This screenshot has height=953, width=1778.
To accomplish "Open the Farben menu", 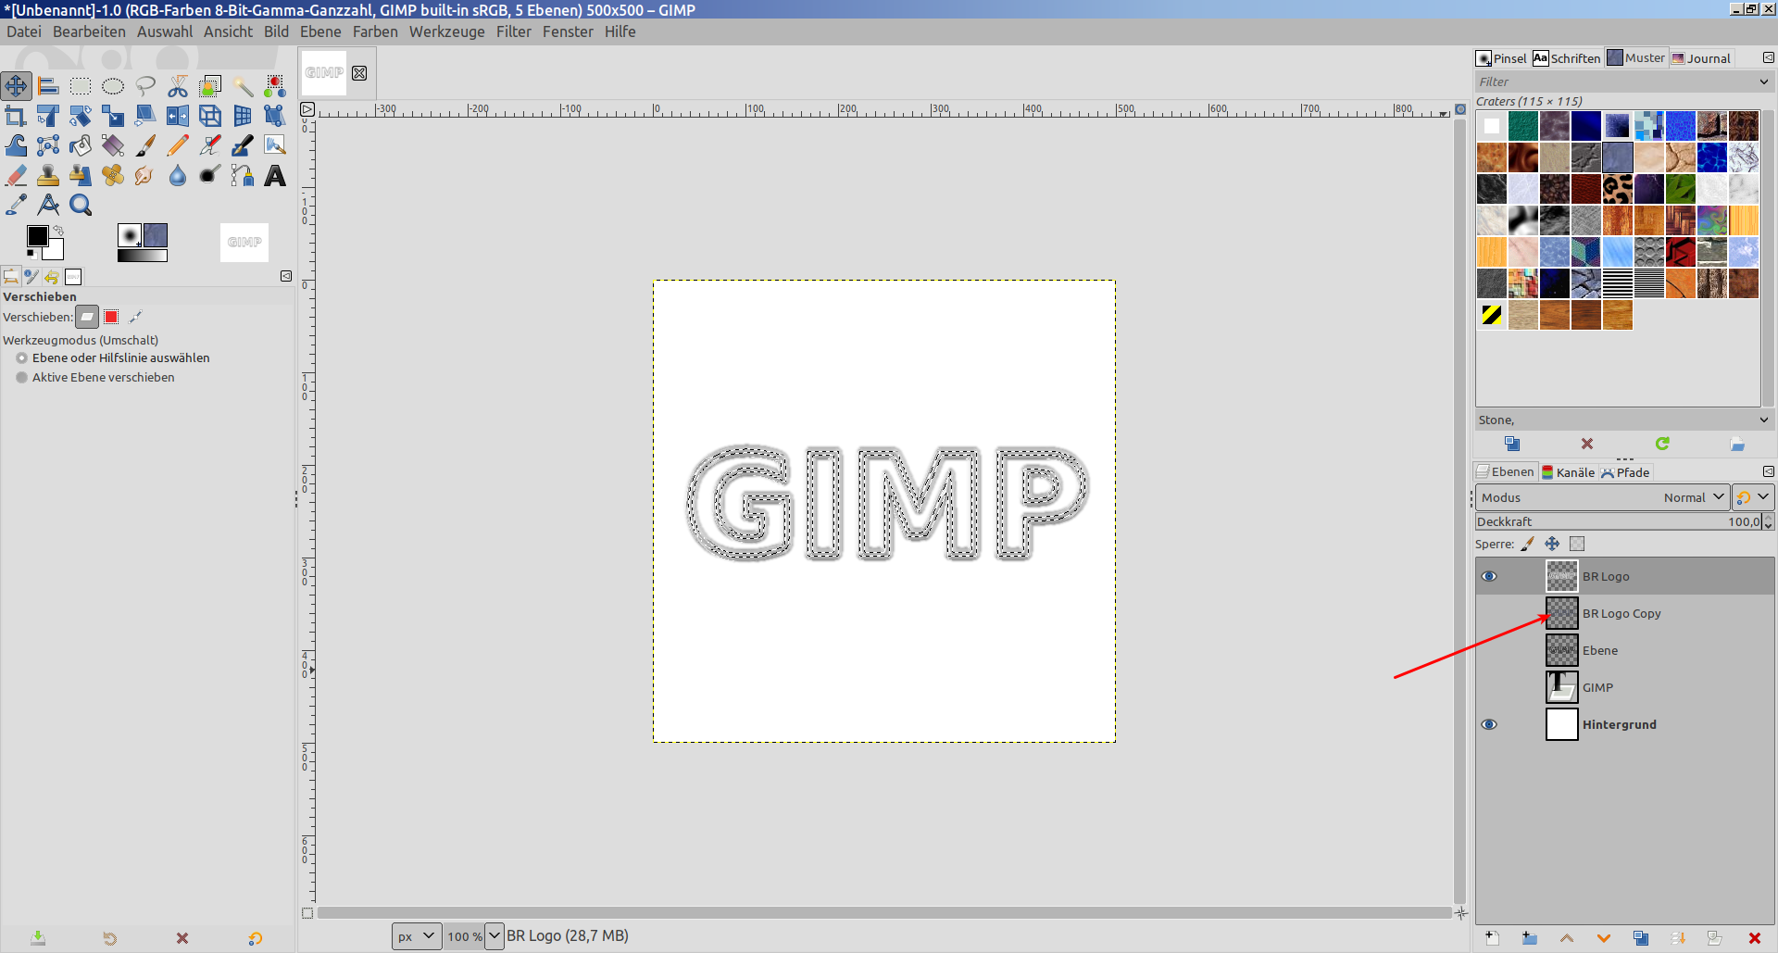I will pos(375,31).
